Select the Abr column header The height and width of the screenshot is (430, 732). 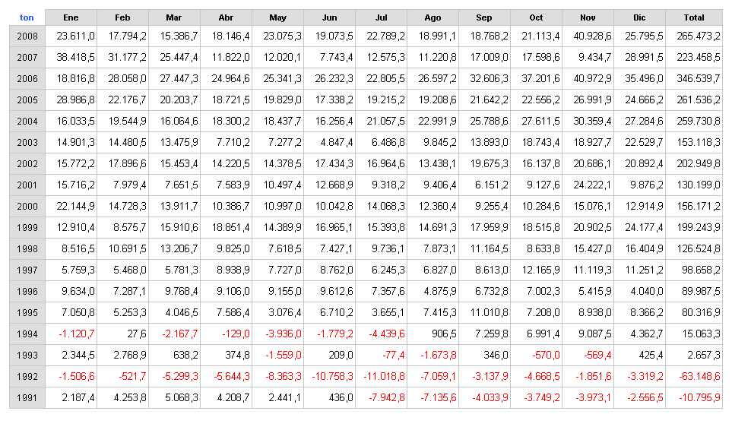pyautogui.click(x=226, y=17)
